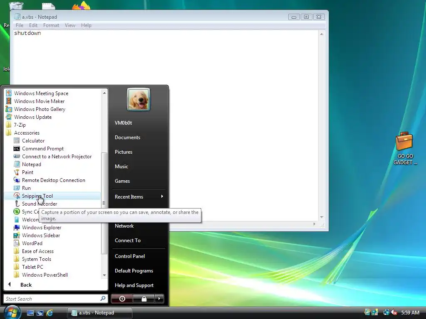Launch the Snipping Tool

(52, 196)
